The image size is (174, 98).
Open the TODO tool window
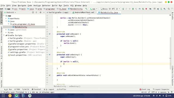point(17,89)
